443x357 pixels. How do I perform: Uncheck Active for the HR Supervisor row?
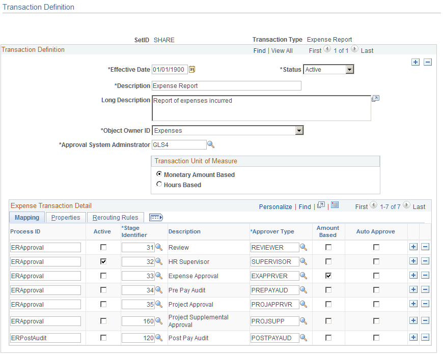tap(103, 261)
